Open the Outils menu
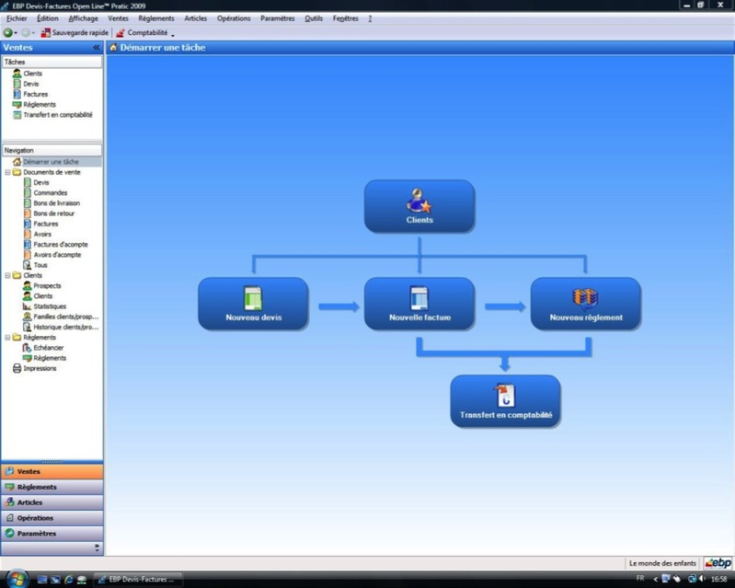Screen dimensions: 735x588 (x=314, y=18)
